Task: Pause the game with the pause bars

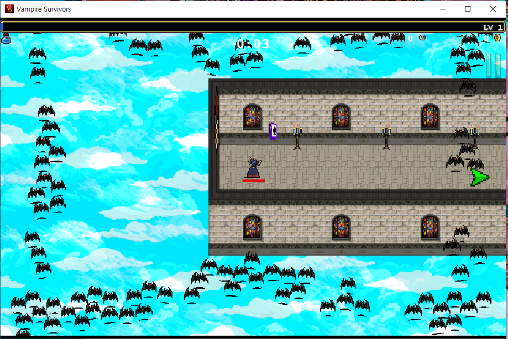Action: pyautogui.click(x=494, y=66)
